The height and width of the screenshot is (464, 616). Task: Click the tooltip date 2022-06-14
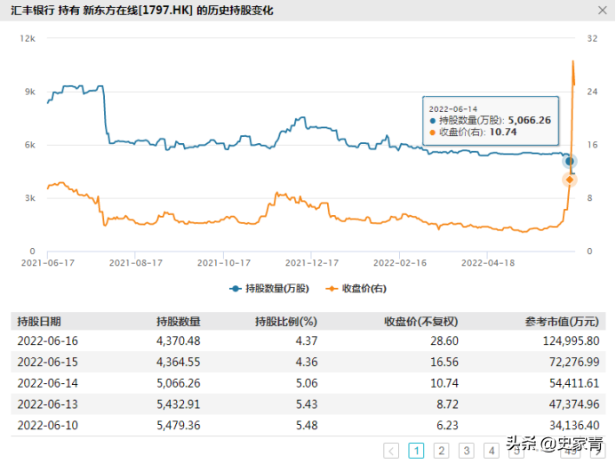453,108
